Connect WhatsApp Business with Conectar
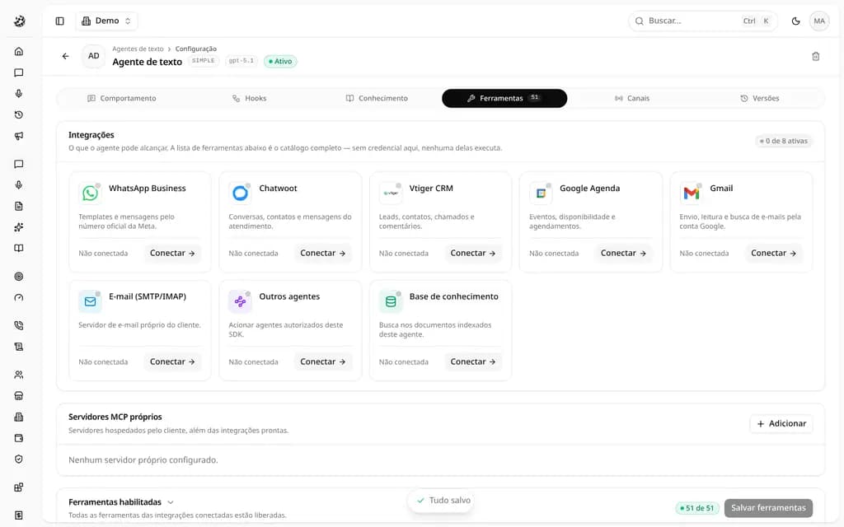The width and height of the screenshot is (844, 527). [x=172, y=254]
